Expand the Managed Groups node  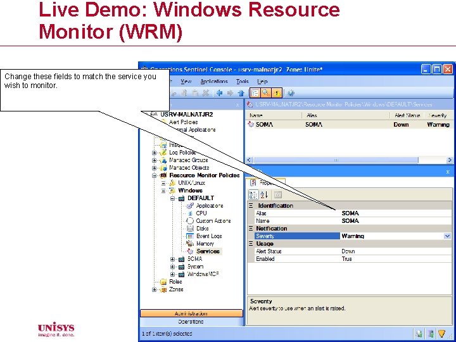point(155,160)
